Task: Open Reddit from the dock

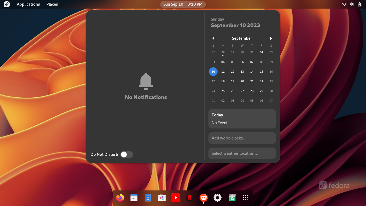Action: (204, 198)
